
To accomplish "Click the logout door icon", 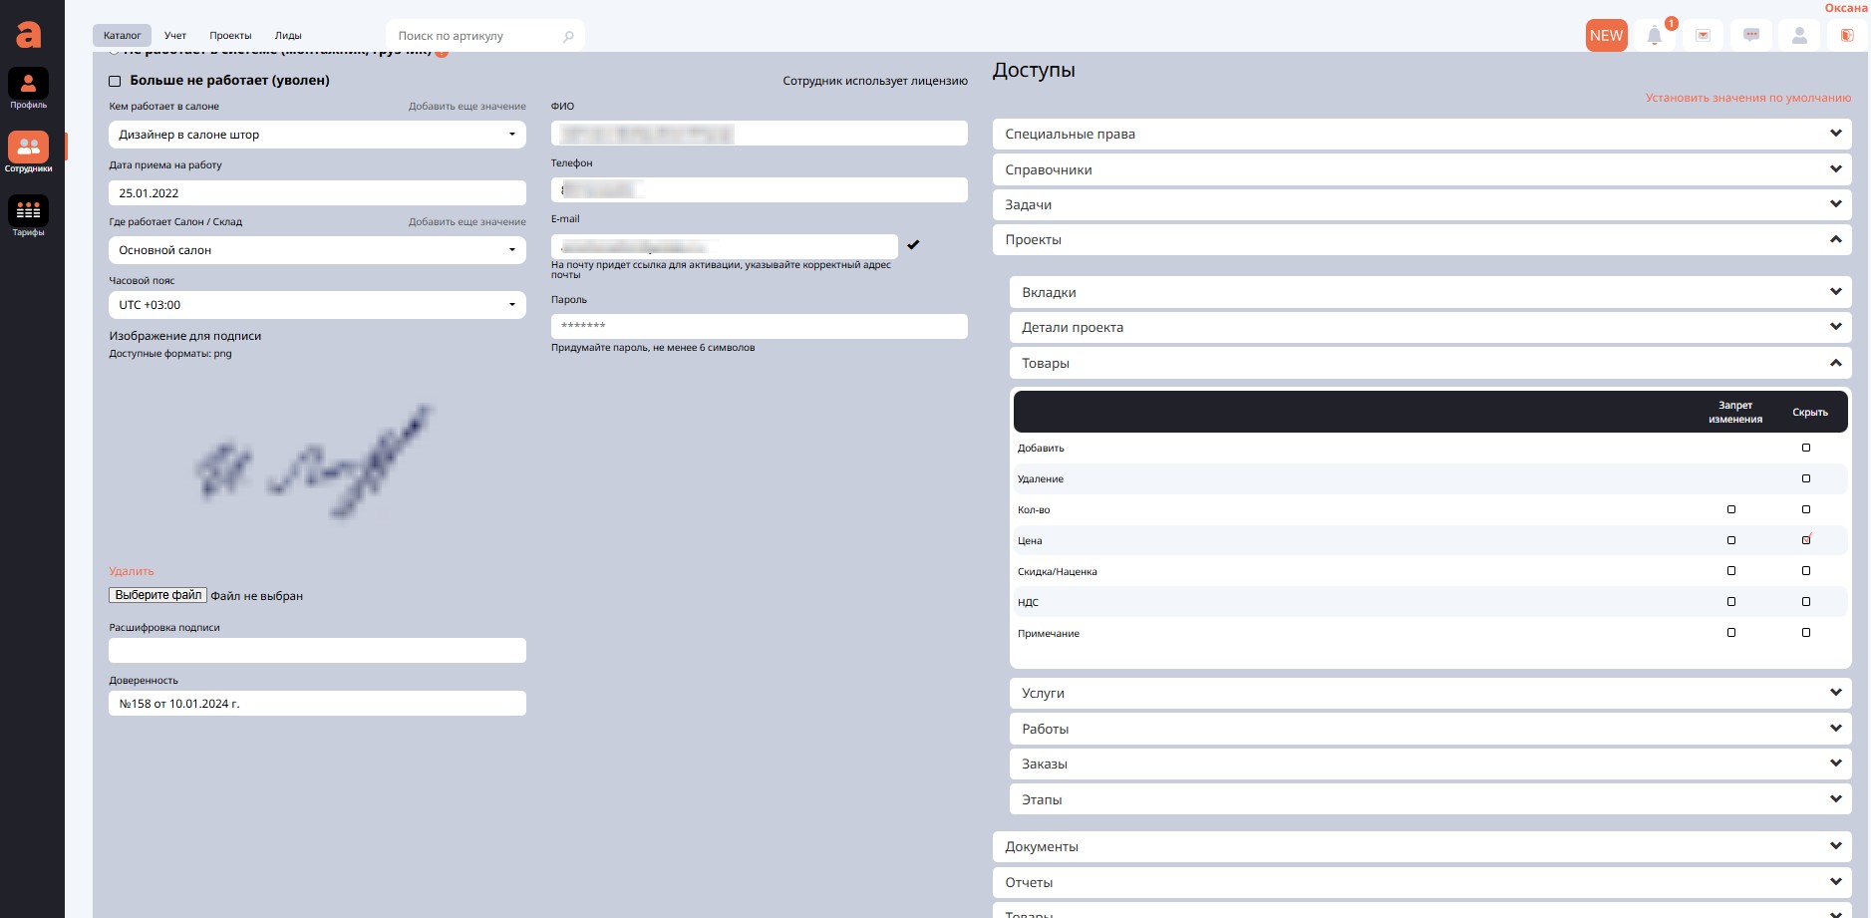I will pos(1846,36).
